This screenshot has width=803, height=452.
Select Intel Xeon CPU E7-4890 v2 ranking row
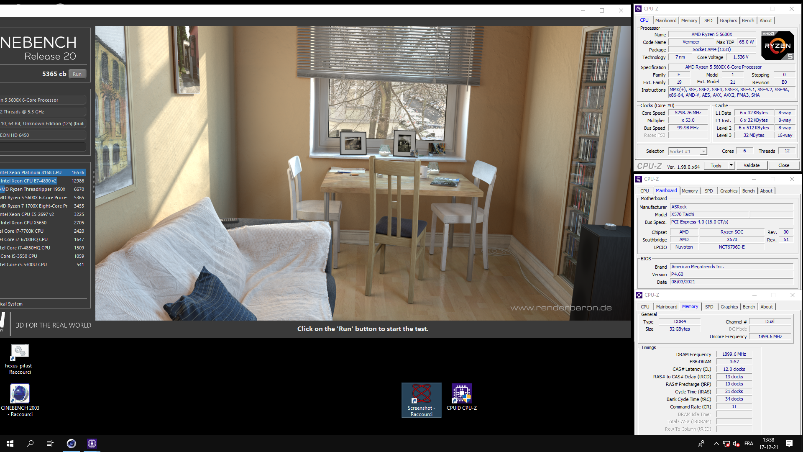43,181
